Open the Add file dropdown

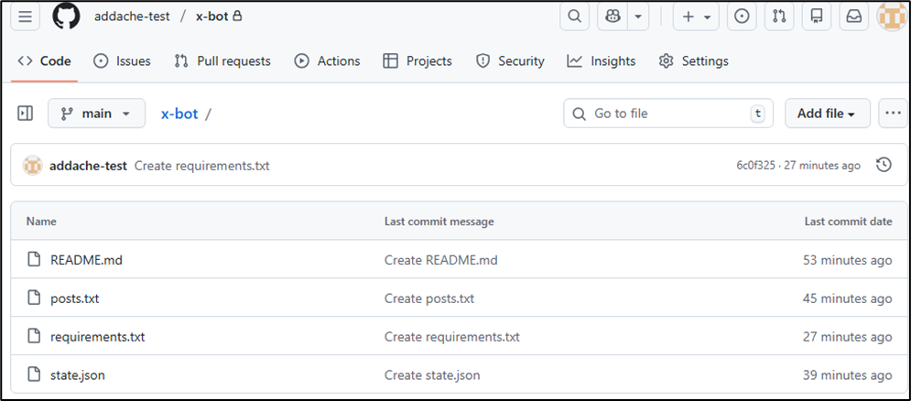[827, 114]
